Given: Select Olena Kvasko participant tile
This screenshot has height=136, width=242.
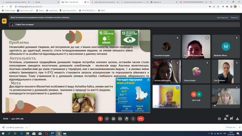Looking at the screenshot, I should [196, 71].
